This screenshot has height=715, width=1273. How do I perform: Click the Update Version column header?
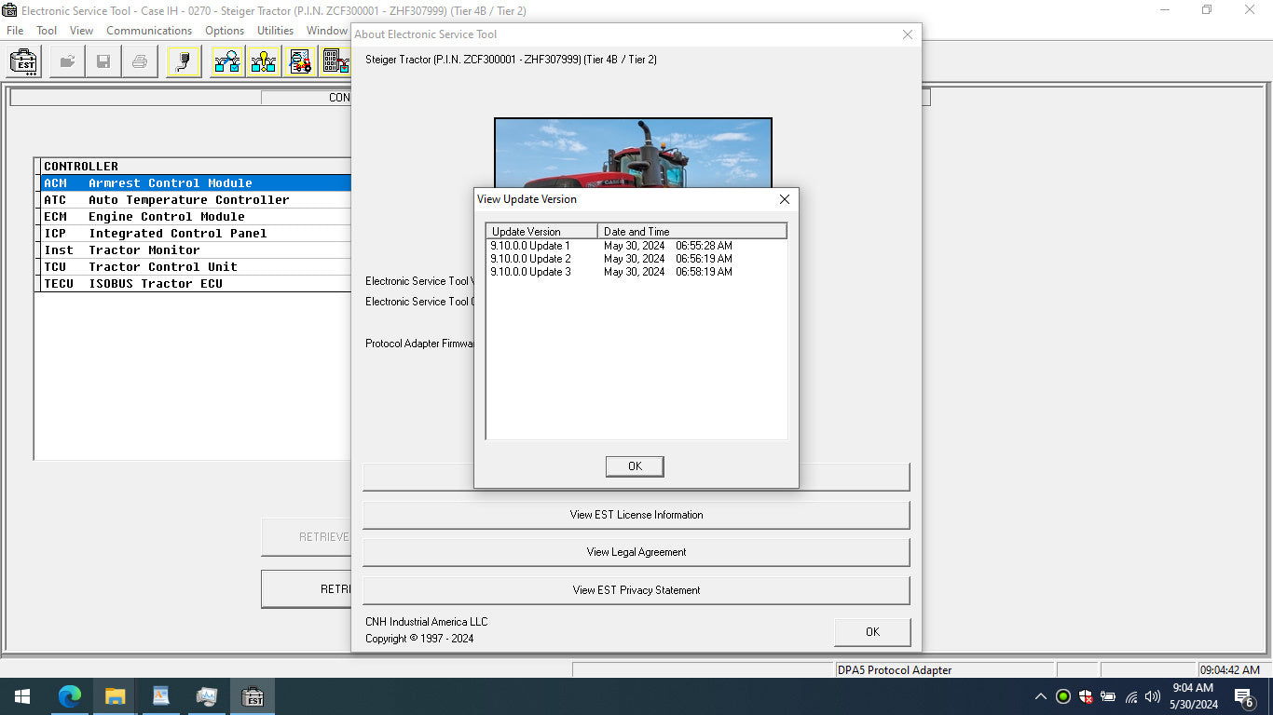click(541, 231)
